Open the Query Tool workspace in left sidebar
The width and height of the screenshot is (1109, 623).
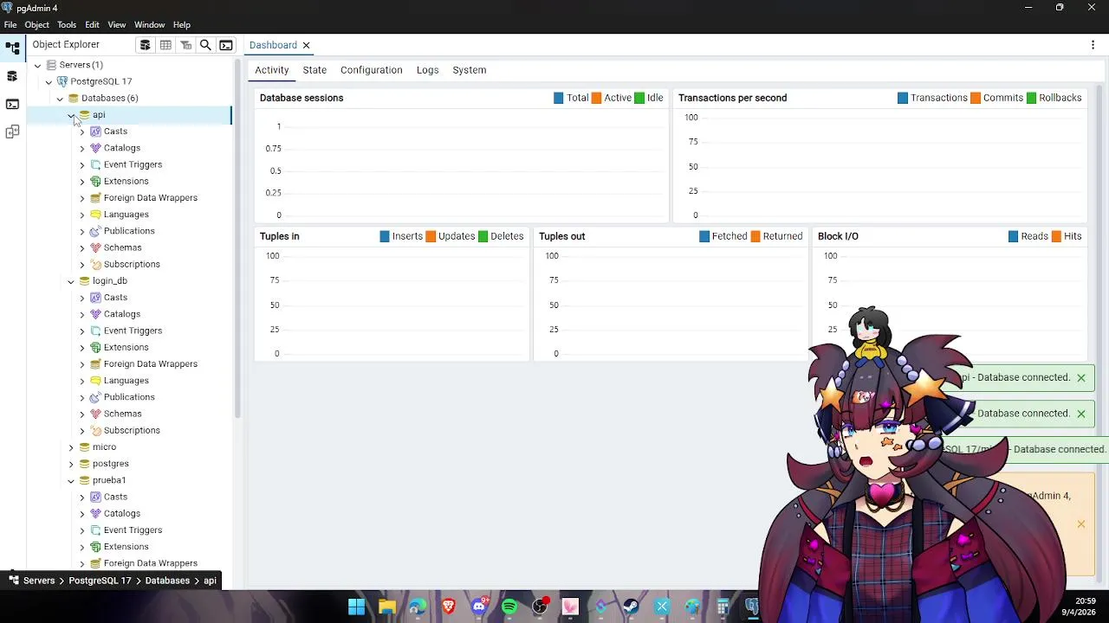[x=12, y=76]
